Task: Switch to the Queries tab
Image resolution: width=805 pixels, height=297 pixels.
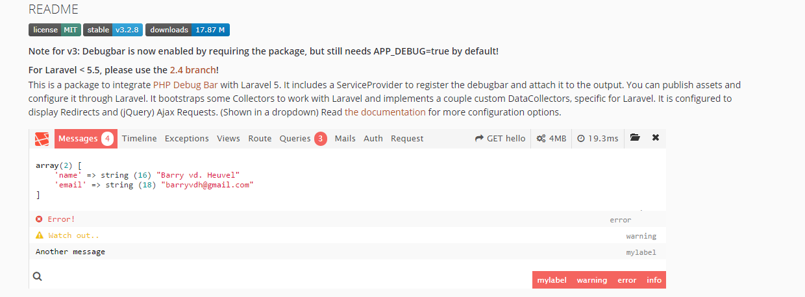Action: tap(303, 138)
